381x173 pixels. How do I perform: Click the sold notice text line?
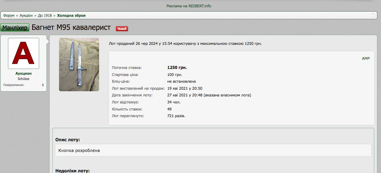coord(185,44)
